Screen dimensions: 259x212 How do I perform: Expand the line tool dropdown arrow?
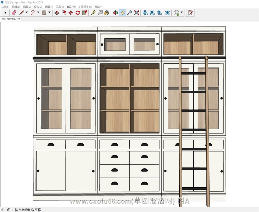click(x=27, y=12)
